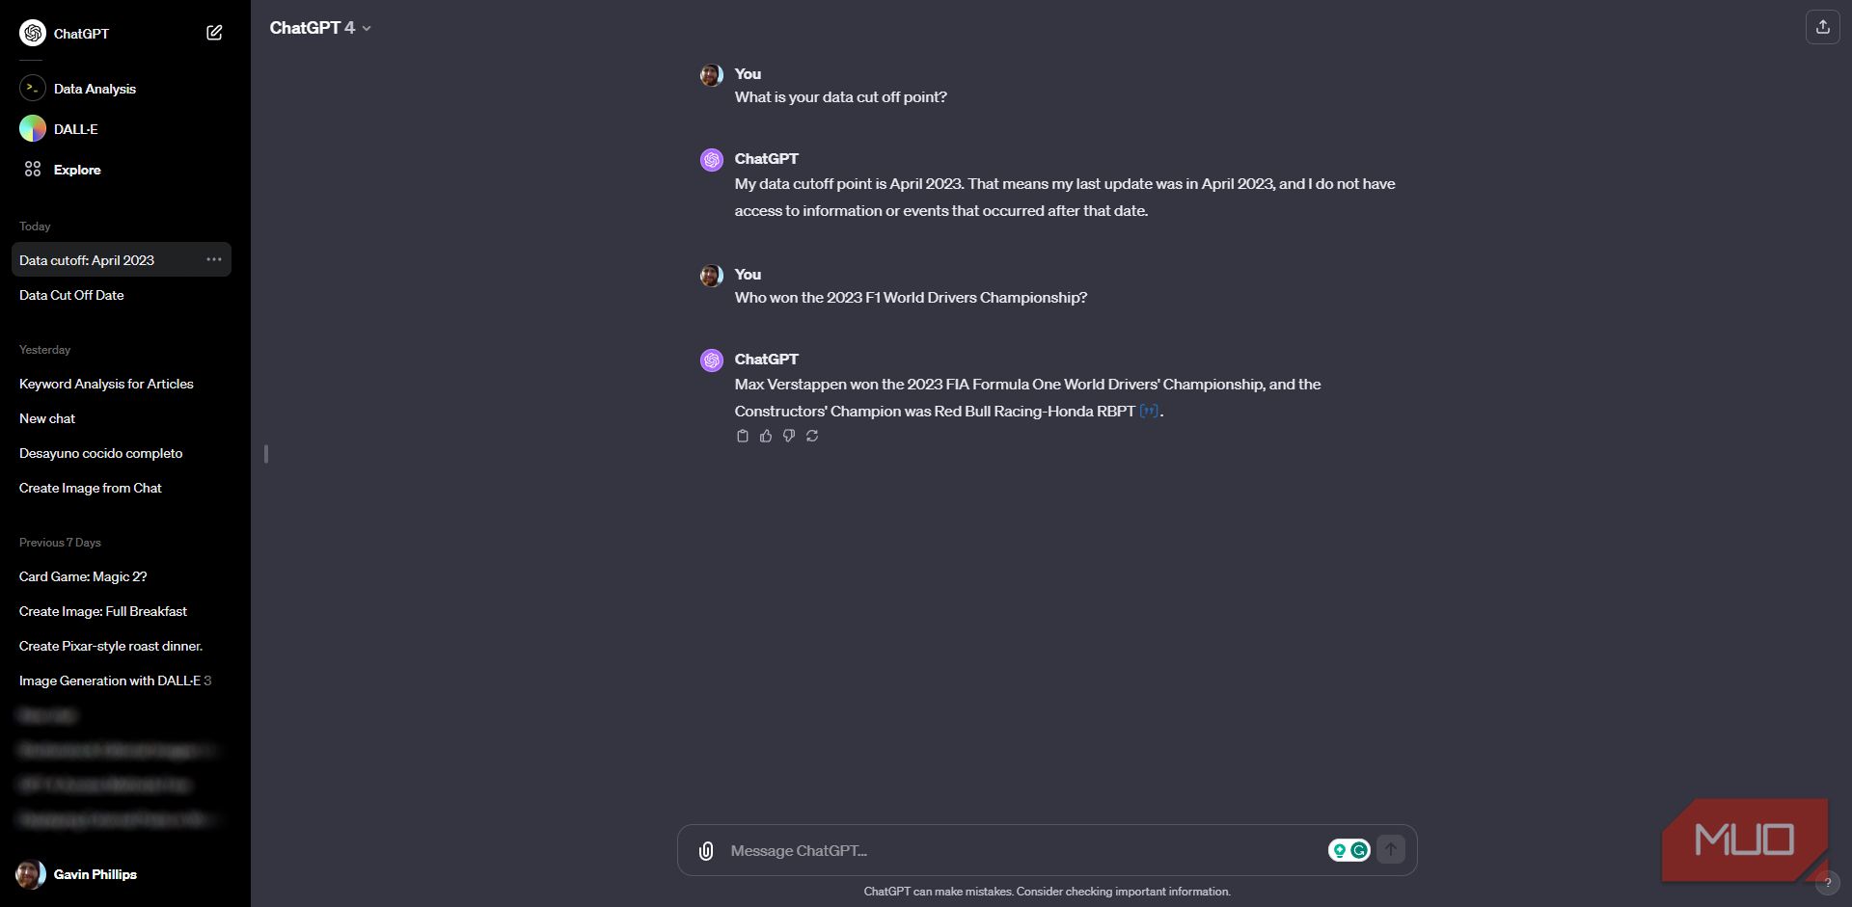Open the Keyword Analysis for Articles chat
This screenshot has height=907, width=1852.
106,384
